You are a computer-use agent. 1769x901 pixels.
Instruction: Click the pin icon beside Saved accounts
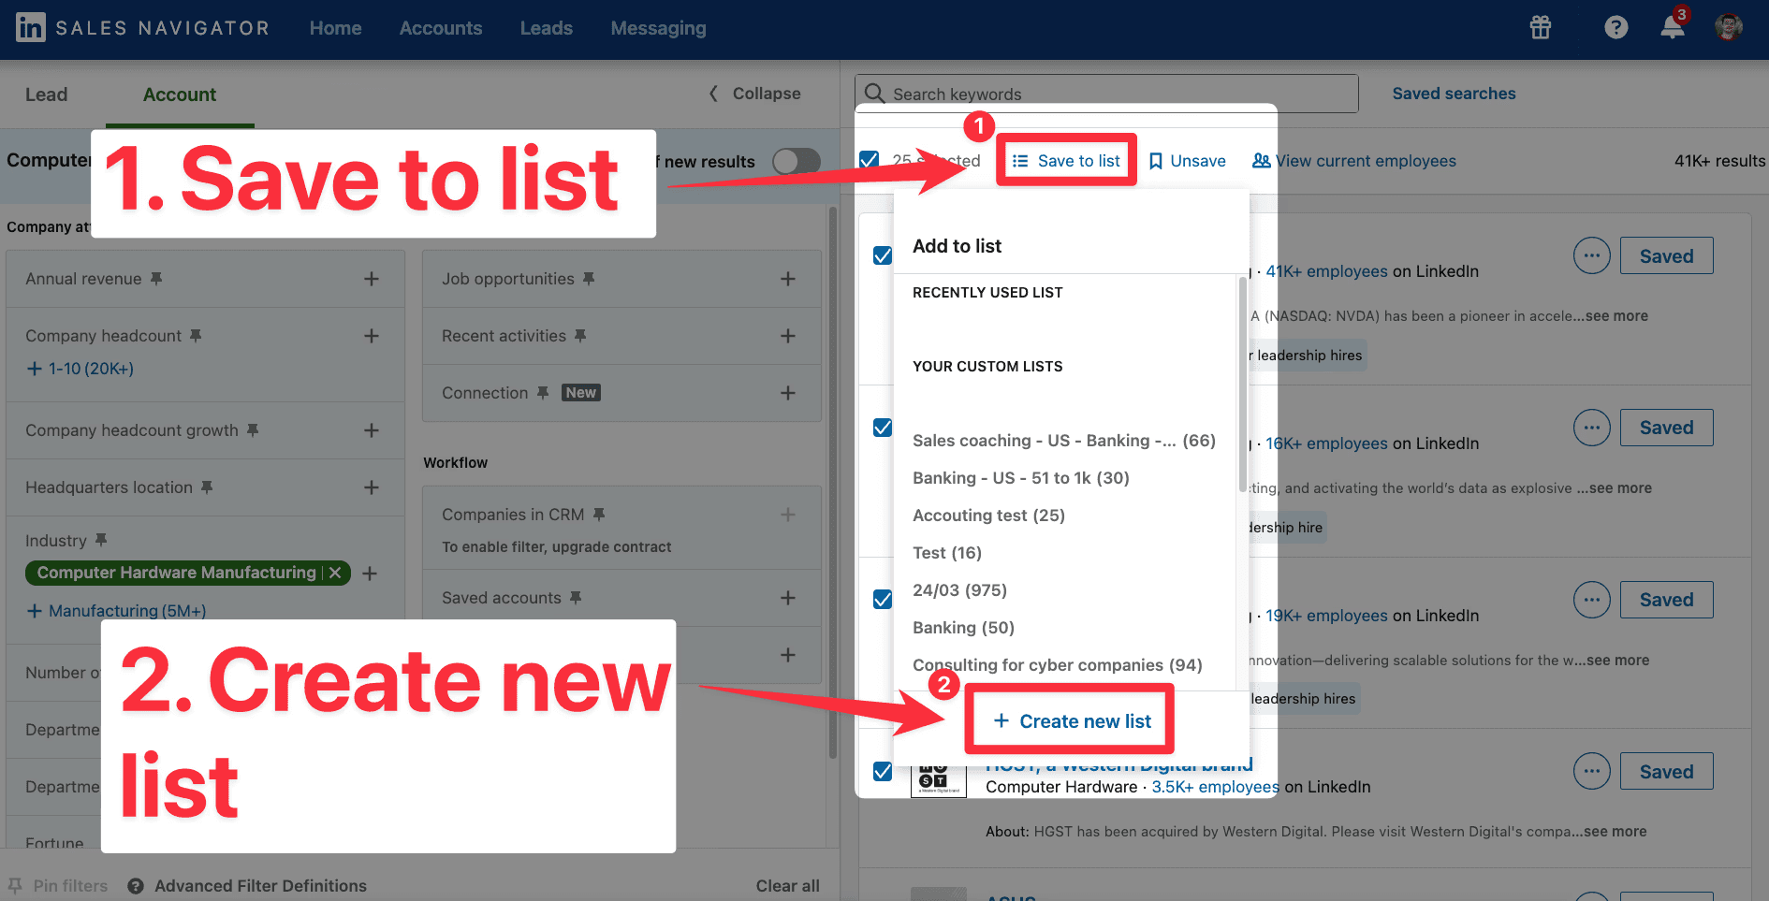click(576, 598)
